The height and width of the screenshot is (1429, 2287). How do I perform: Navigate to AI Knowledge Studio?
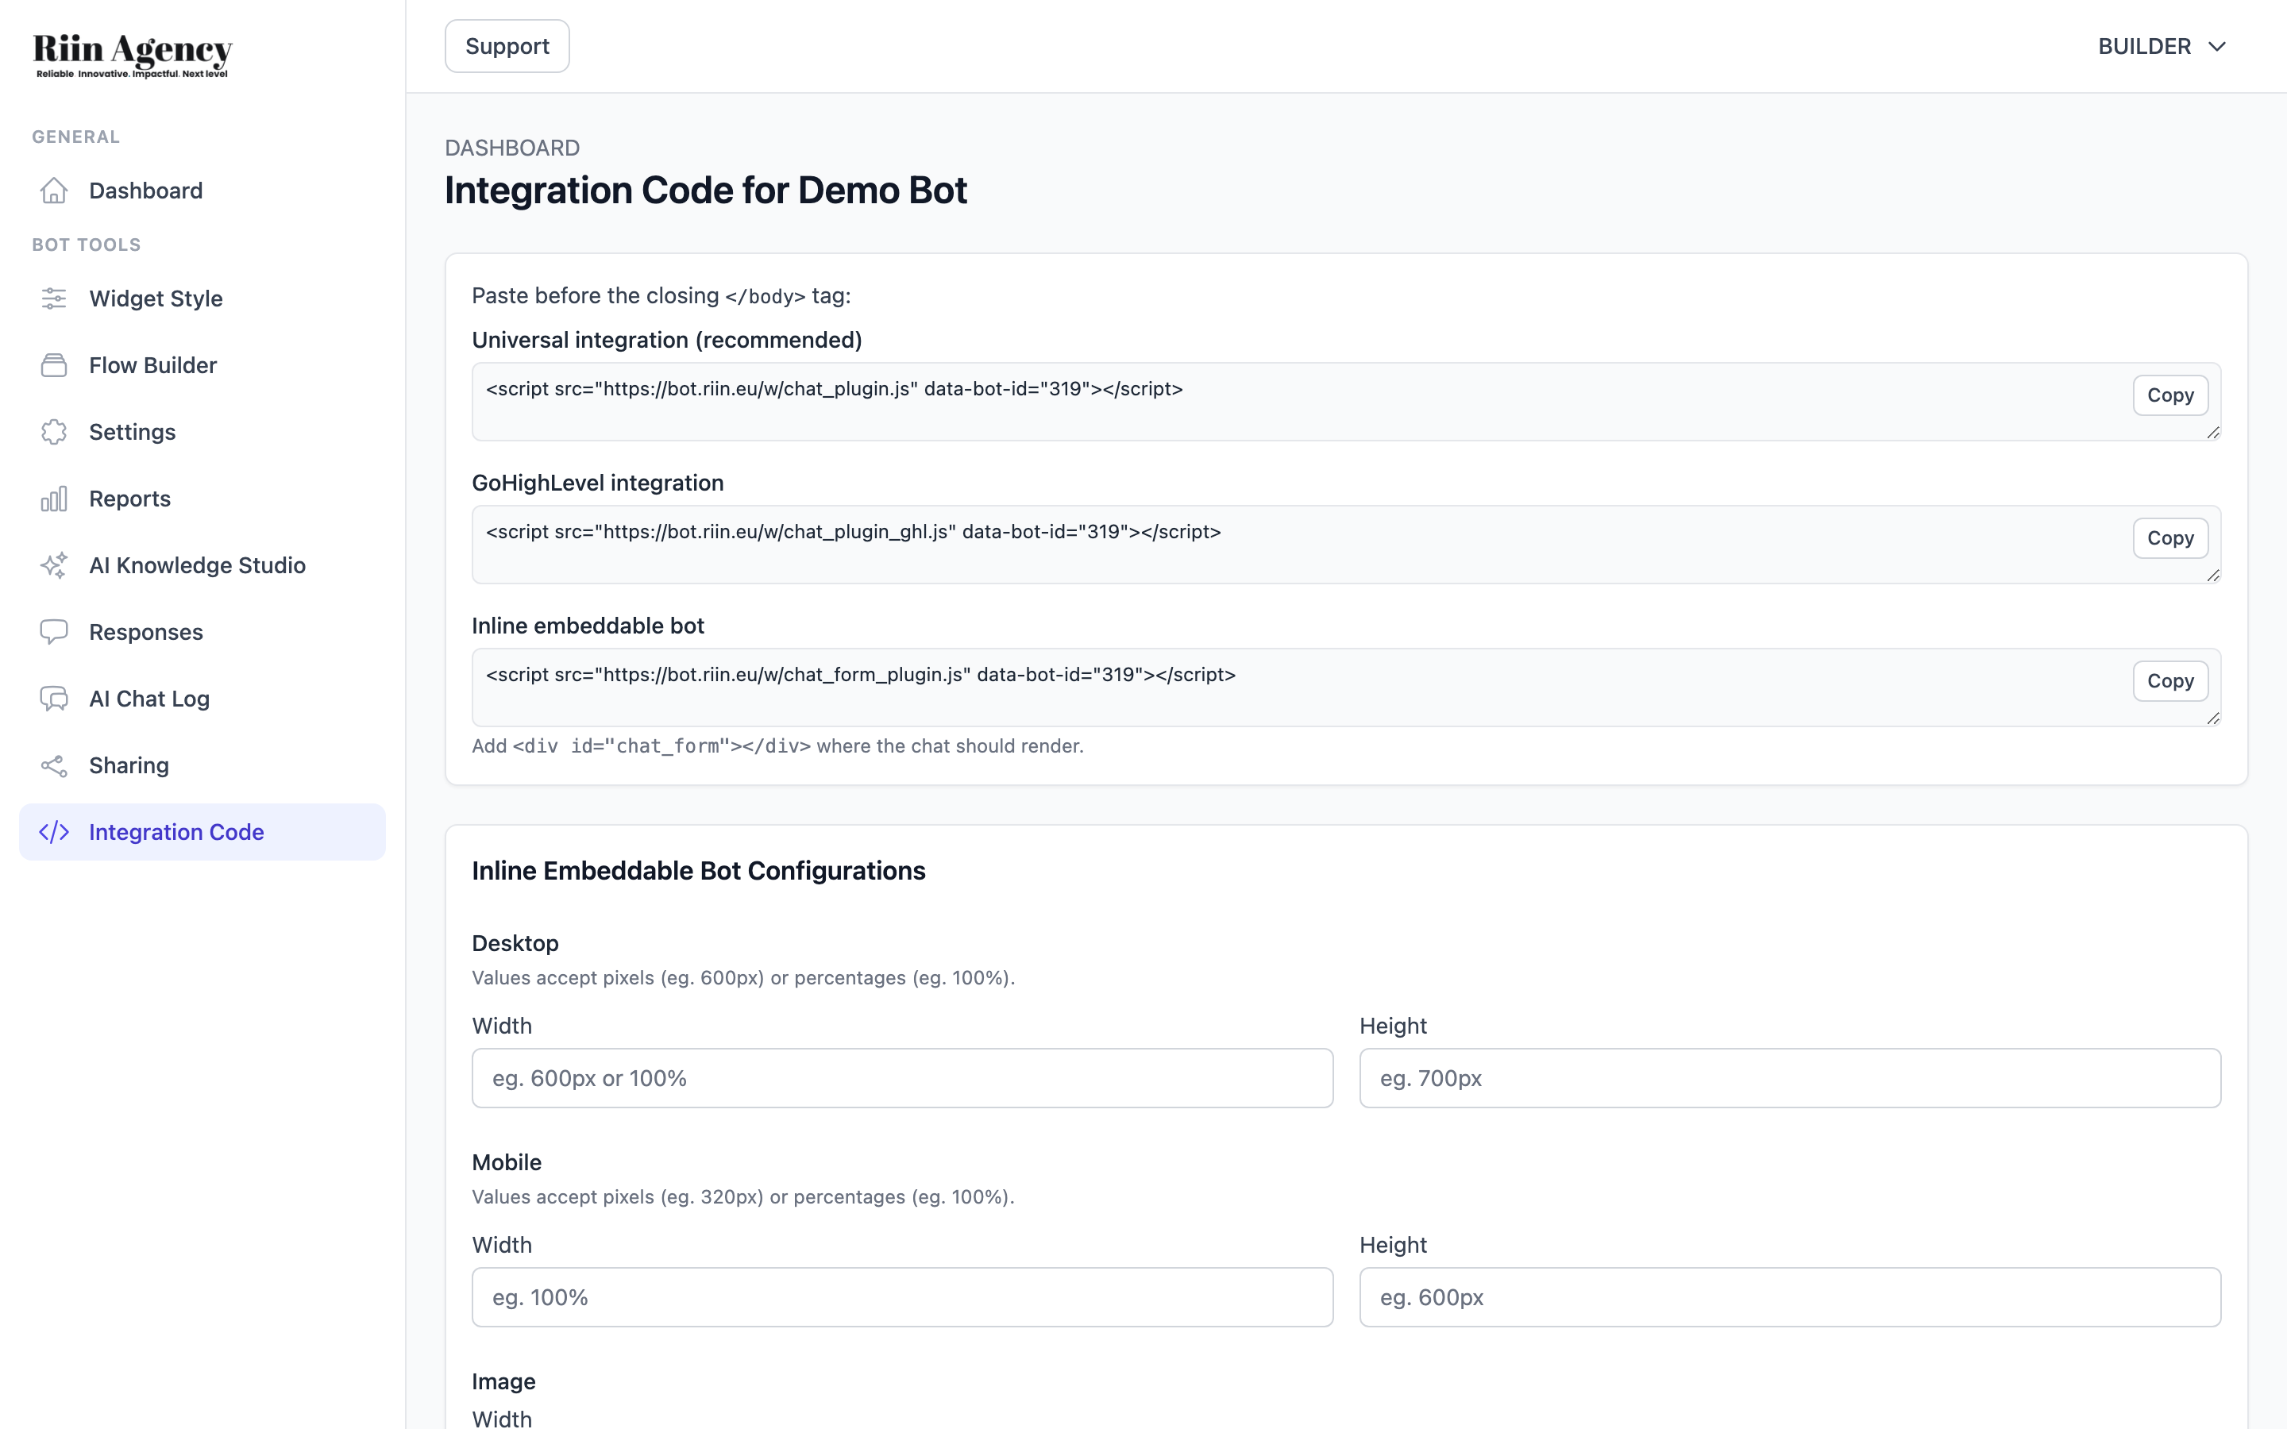[x=202, y=565]
